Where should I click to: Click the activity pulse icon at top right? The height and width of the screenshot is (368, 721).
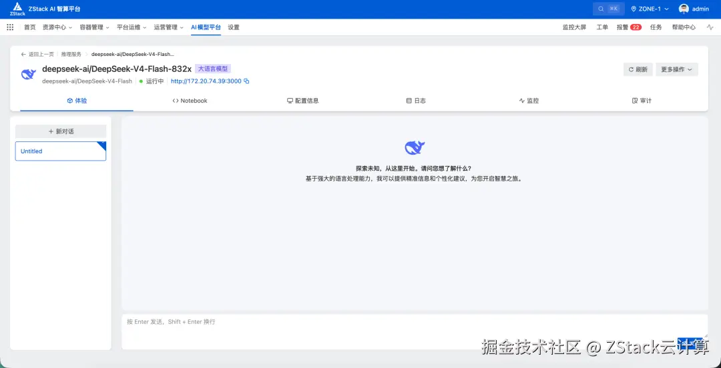710,27
